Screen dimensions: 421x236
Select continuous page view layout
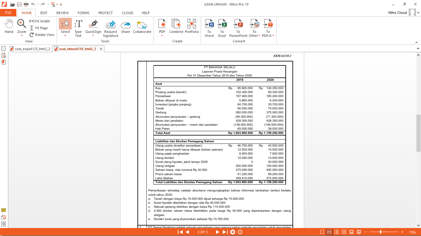329,232
